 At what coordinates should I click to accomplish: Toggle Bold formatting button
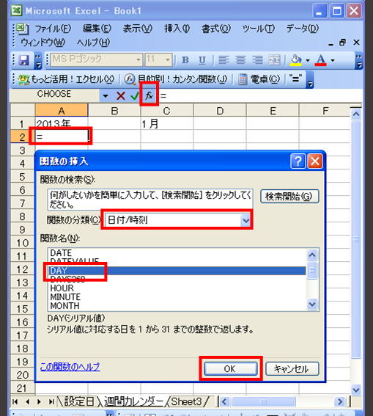(x=185, y=60)
